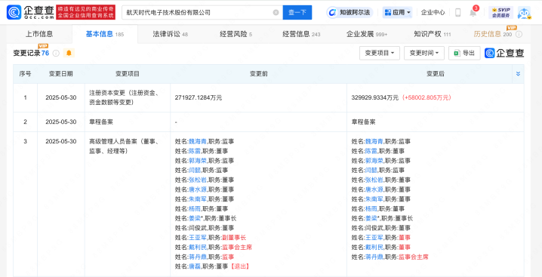The image size is (542, 277).
Task: Click the 变更日期 column header
Action: tap(61, 74)
